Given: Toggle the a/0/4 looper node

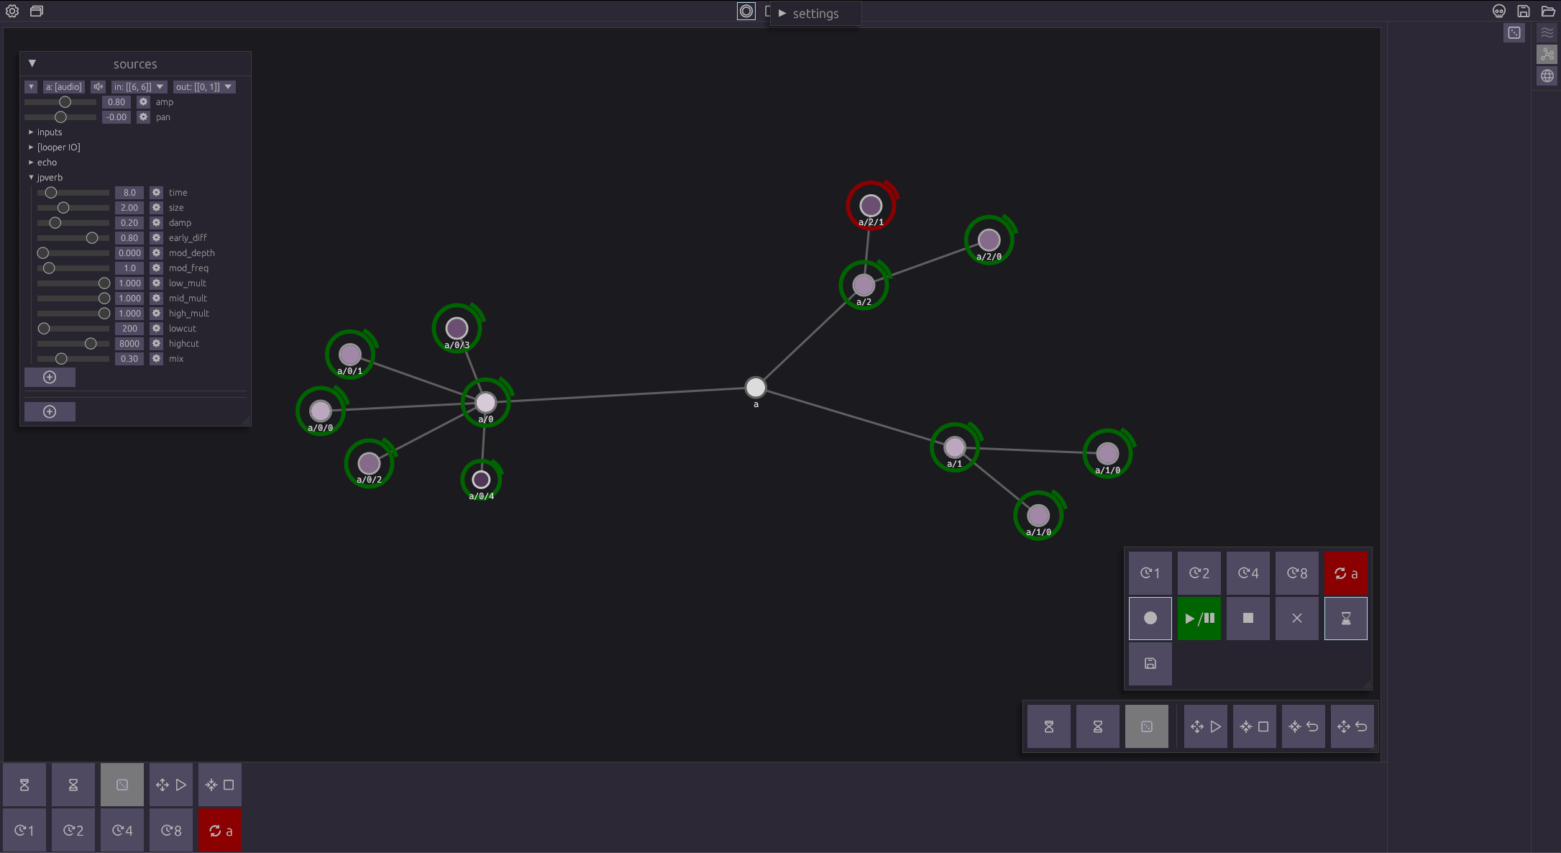Looking at the screenshot, I should coord(481,479).
